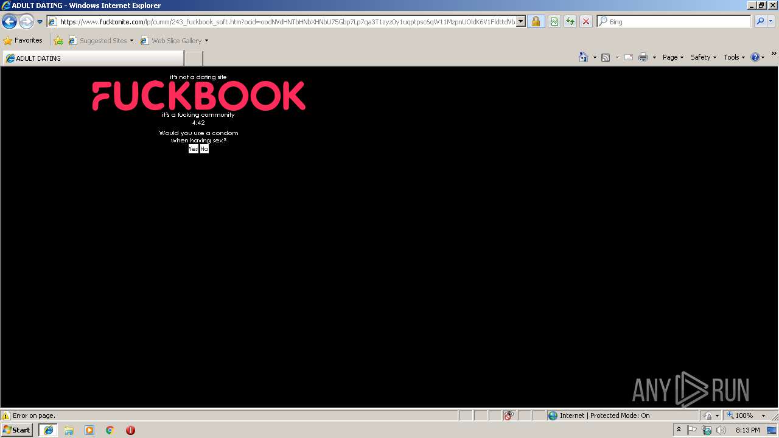The width and height of the screenshot is (779, 438).
Task: Click the popup blocker status icon
Action: point(509,416)
